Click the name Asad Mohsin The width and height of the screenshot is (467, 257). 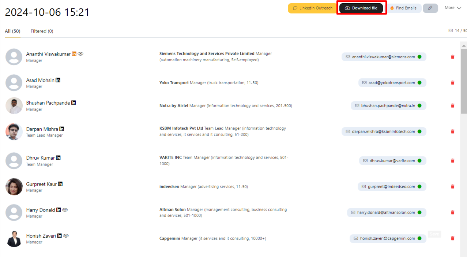40,80
